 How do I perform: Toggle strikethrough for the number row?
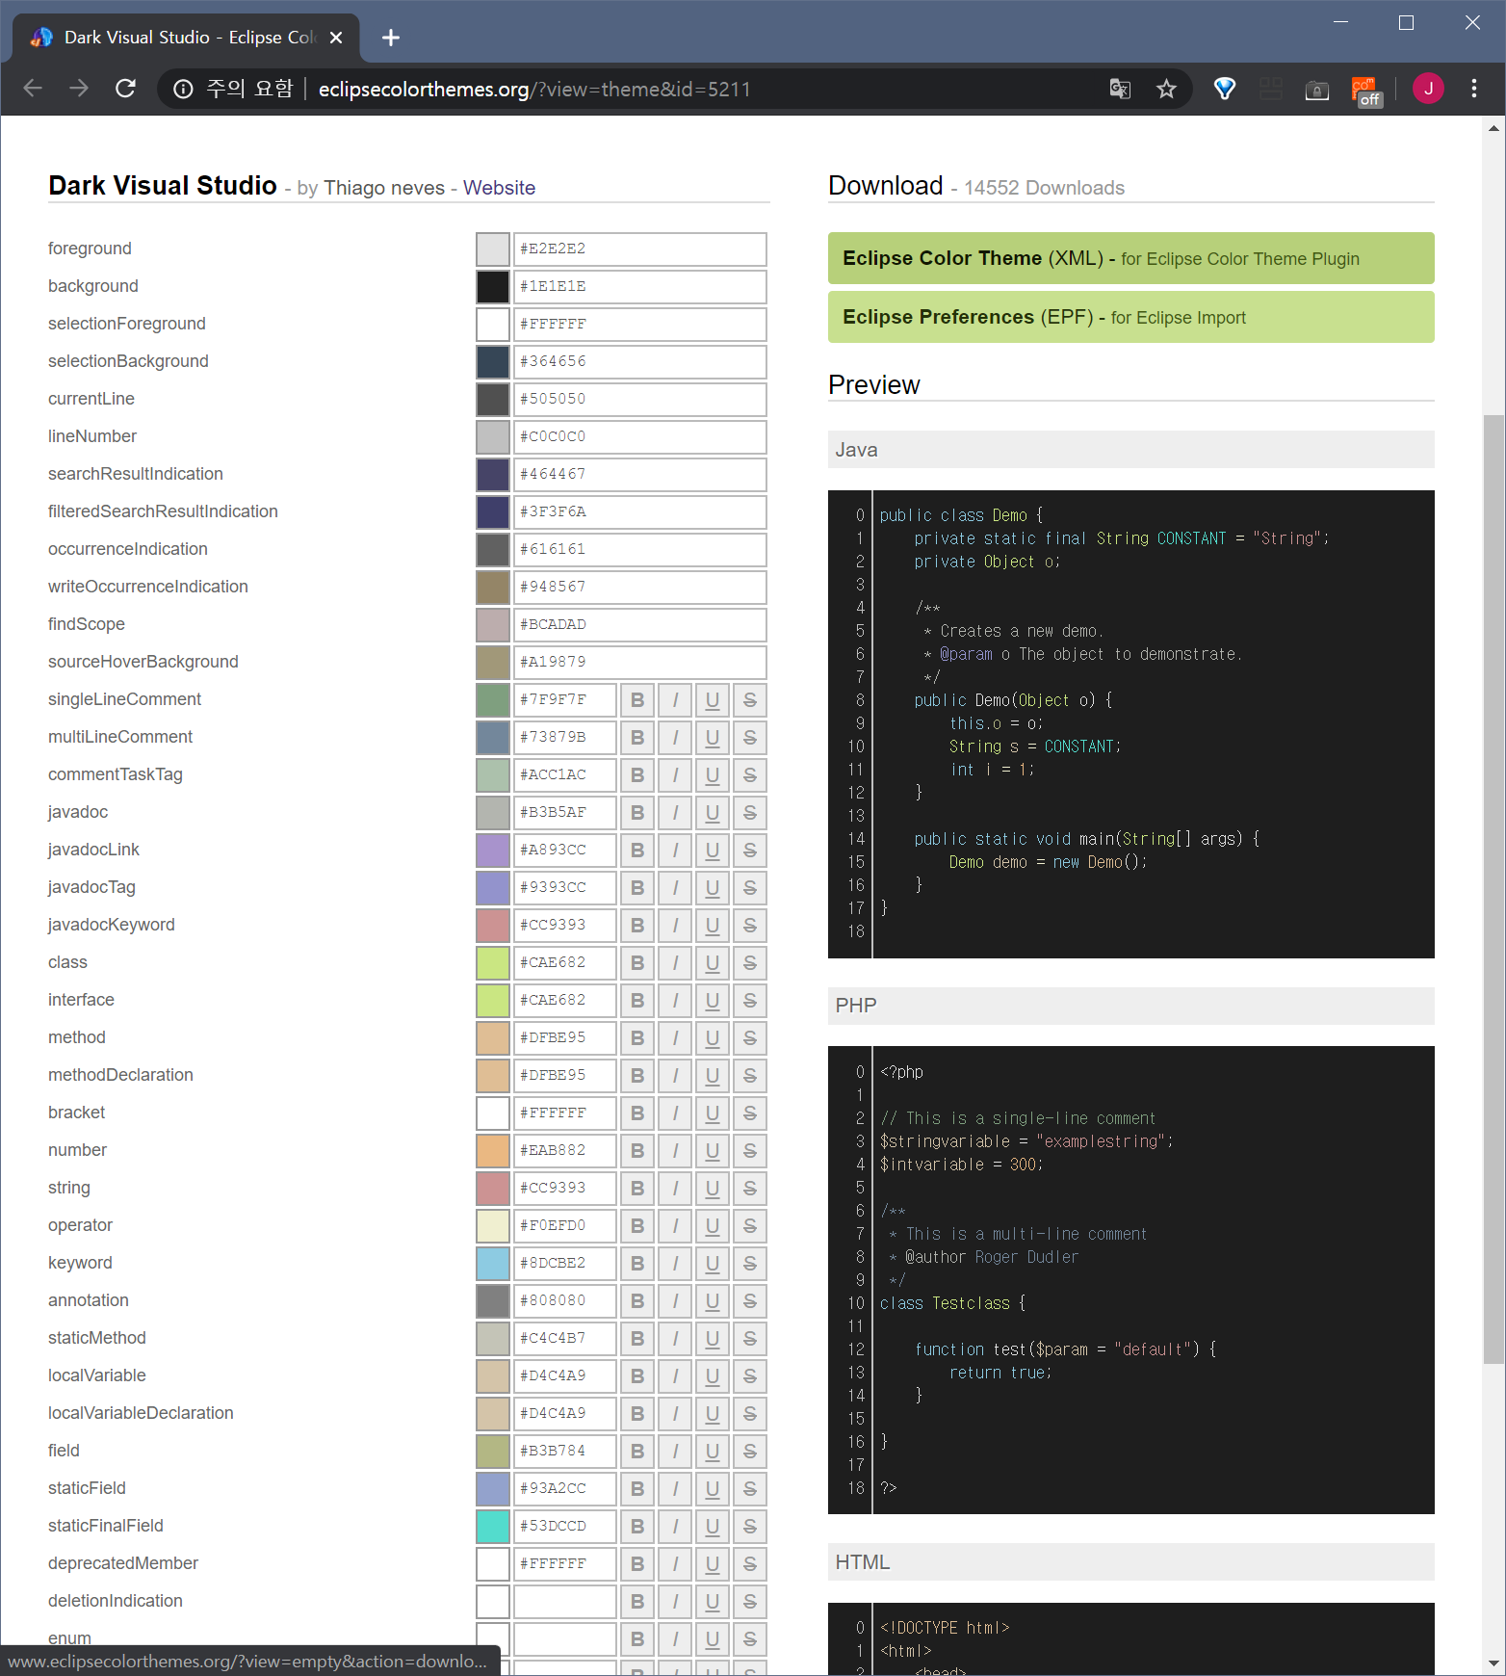[750, 1151]
